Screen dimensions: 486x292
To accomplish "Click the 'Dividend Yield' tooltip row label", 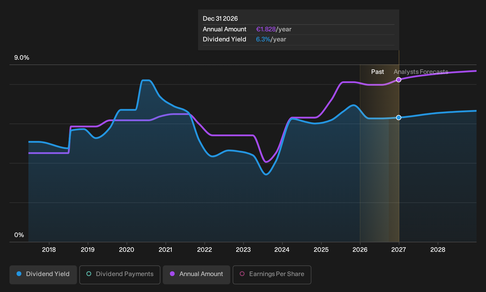I will (224, 39).
